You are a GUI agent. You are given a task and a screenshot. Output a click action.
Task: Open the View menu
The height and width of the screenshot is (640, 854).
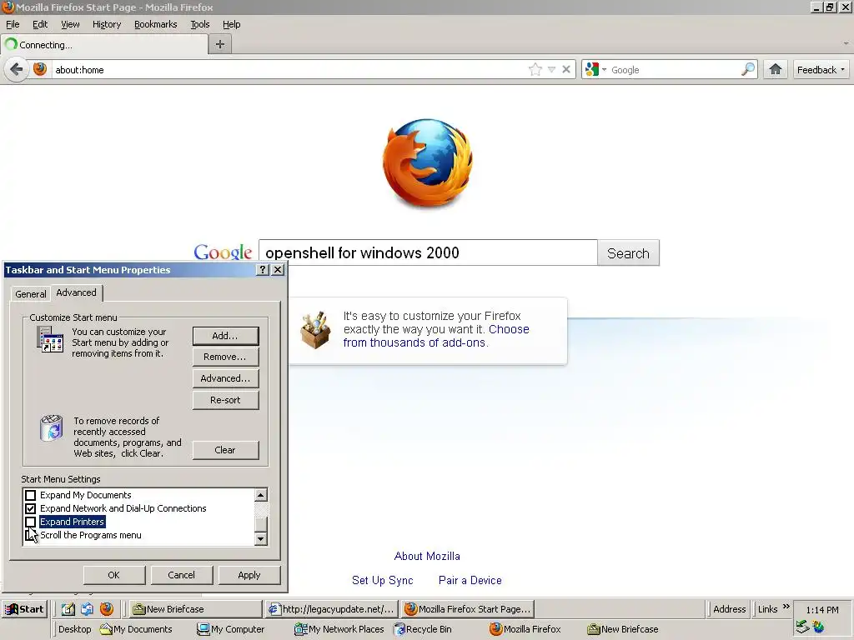[70, 24]
